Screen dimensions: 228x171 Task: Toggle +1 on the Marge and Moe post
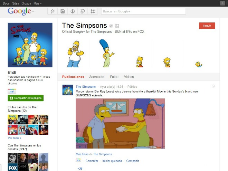(x=79, y=161)
